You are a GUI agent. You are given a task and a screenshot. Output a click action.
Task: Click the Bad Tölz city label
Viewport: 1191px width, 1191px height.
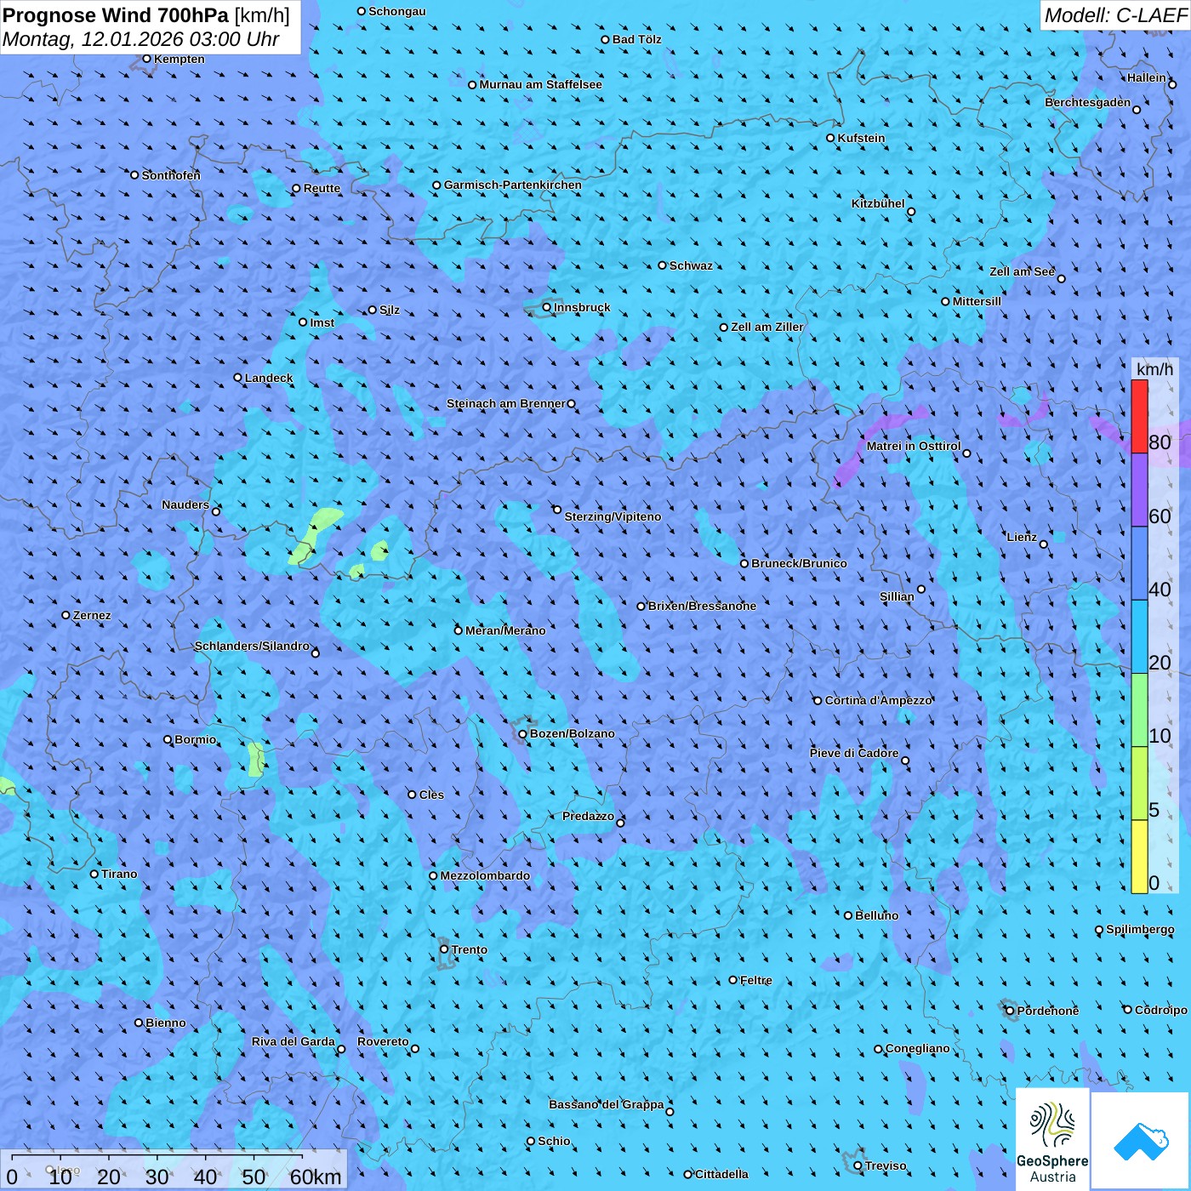[636, 39]
